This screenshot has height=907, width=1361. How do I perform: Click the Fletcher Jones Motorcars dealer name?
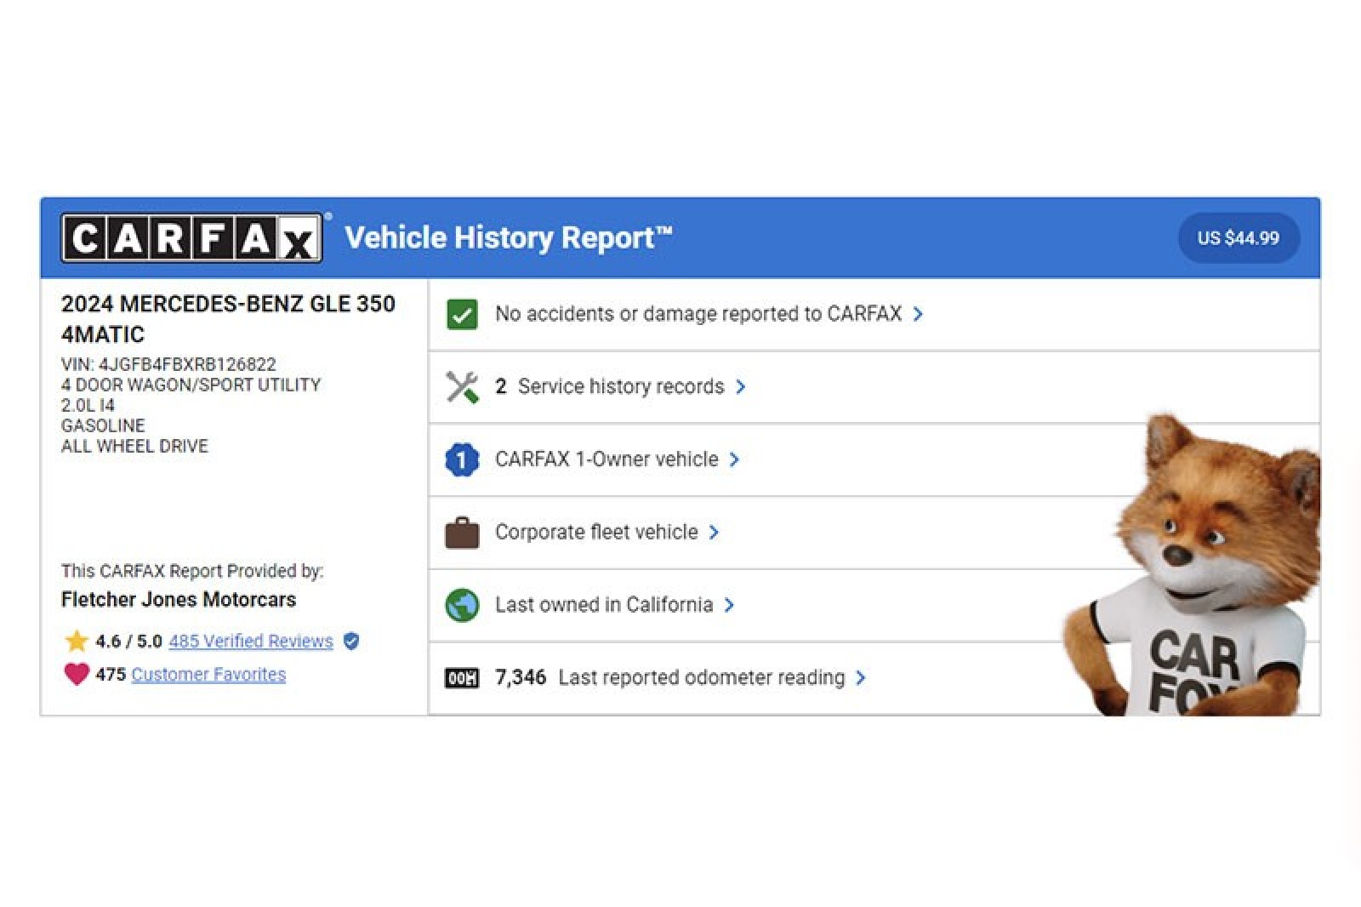(x=179, y=600)
